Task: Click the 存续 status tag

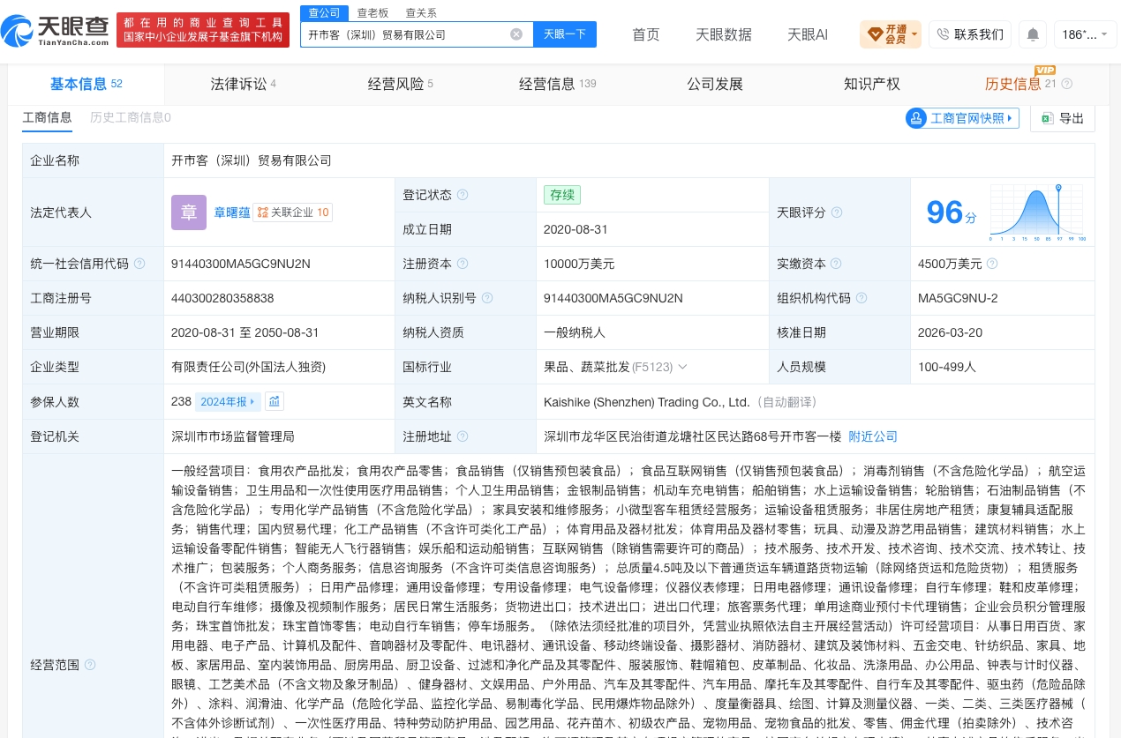Action: (x=561, y=195)
